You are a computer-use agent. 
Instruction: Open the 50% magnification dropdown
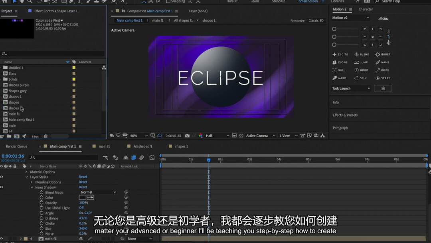(x=139, y=135)
